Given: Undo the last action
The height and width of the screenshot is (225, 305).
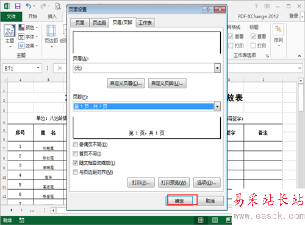Looking at the screenshot, I should point(29,6).
